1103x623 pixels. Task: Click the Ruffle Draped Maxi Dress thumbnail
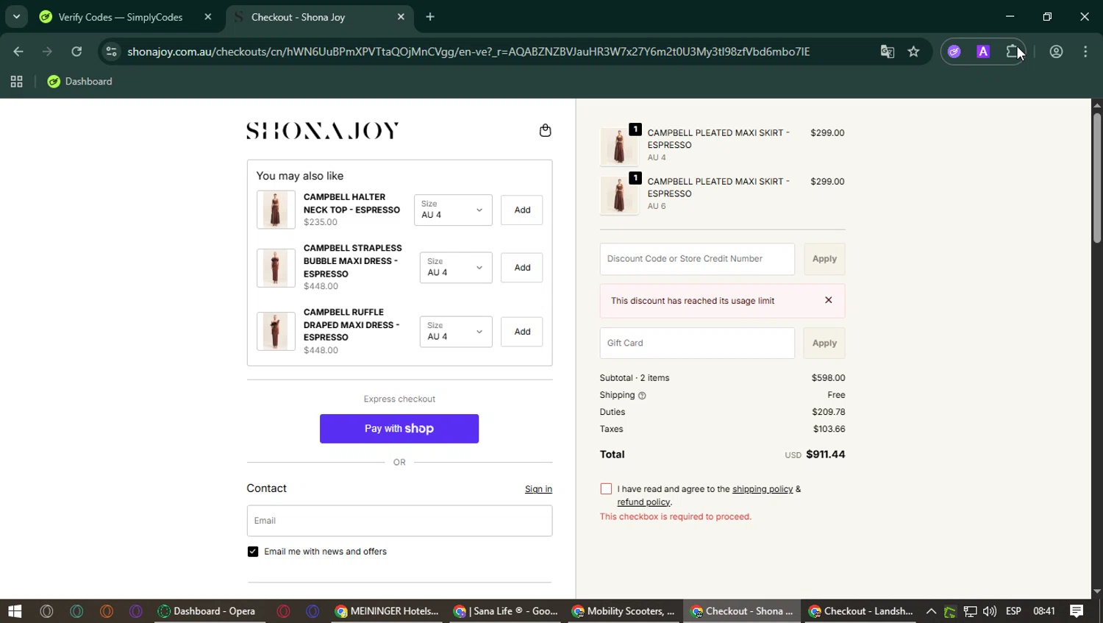[276, 331]
